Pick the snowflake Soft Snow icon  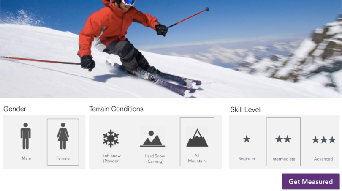coord(111,139)
